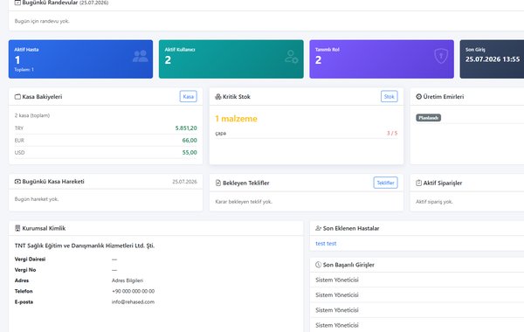Click the gear icon next to Üretim Emirleri
Screen dimensions: 524x332
[x=418, y=97]
